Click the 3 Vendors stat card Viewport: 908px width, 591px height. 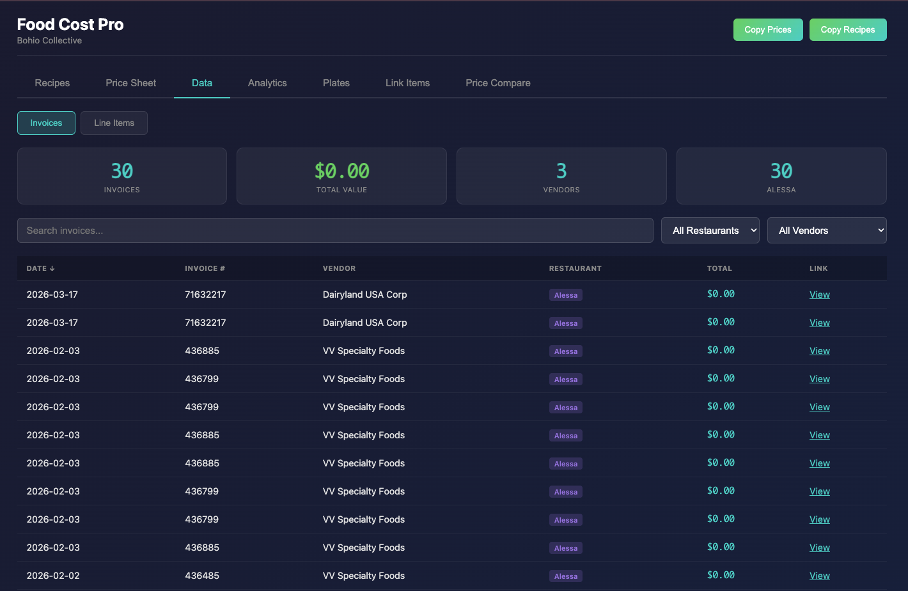point(561,176)
